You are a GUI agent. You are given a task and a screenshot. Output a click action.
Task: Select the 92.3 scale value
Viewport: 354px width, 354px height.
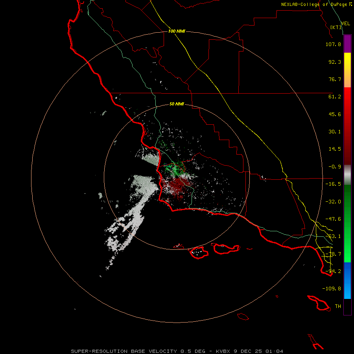point(335,62)
